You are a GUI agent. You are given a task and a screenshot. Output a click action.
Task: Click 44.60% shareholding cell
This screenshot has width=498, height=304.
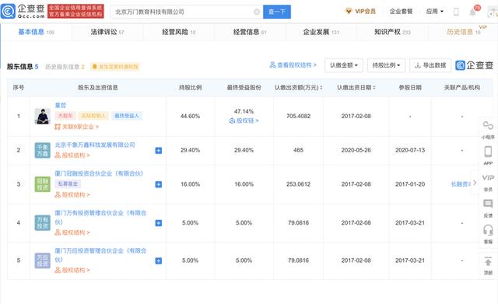point(190,116)
